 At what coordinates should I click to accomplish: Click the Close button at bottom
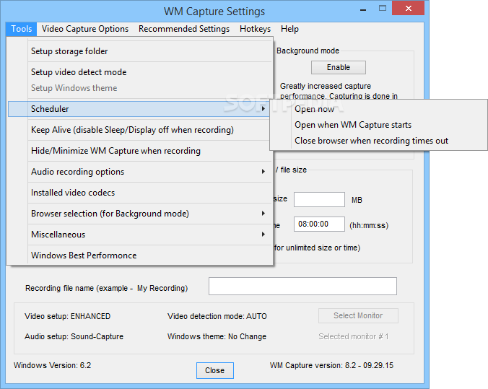(x=214, y=370)
